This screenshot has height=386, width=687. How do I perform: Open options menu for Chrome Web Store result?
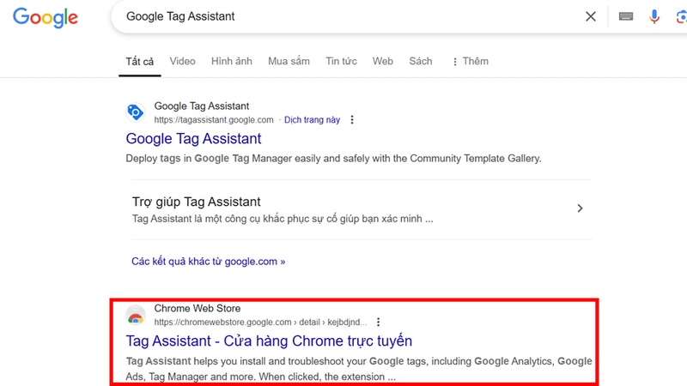click(378, 323)
